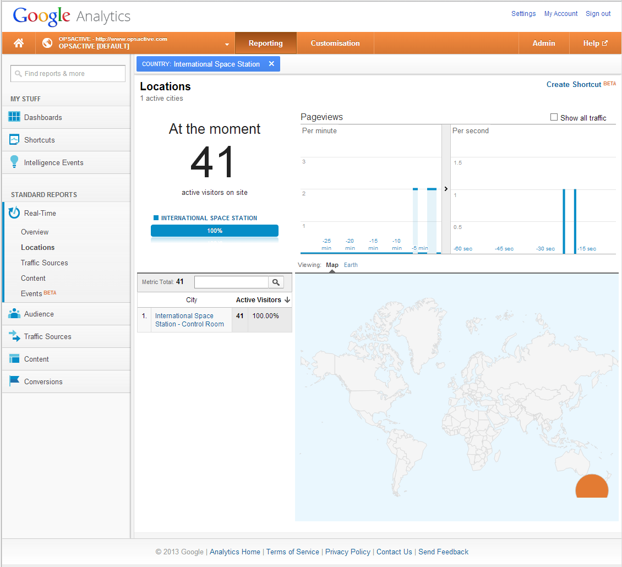Select Locations under Real-Time
The image size is (622, 567).
point(37,247)
